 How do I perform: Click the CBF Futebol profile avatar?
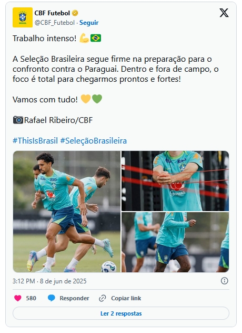pyautogui.click(x=23, y=17)
